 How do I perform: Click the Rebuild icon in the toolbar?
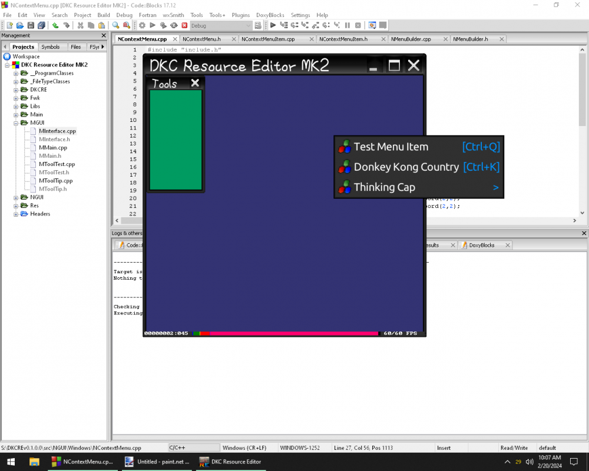174,25
